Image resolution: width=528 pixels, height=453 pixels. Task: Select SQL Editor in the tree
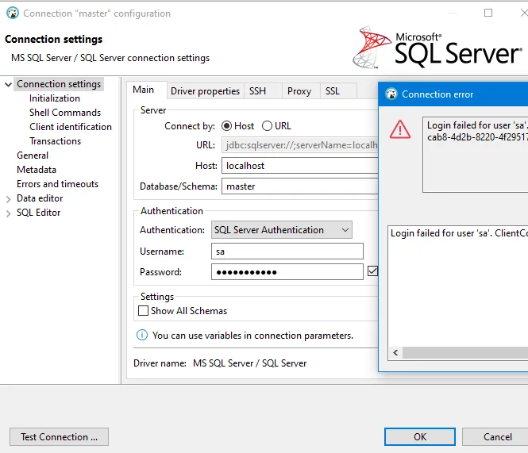tap(39, 213)
